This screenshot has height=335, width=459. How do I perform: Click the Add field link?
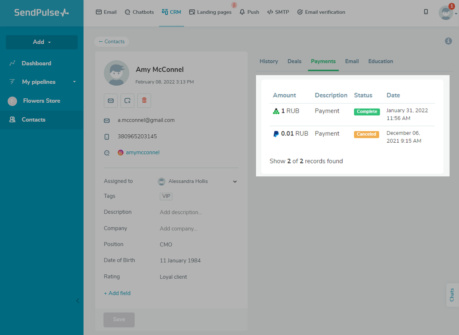[117, 293]
